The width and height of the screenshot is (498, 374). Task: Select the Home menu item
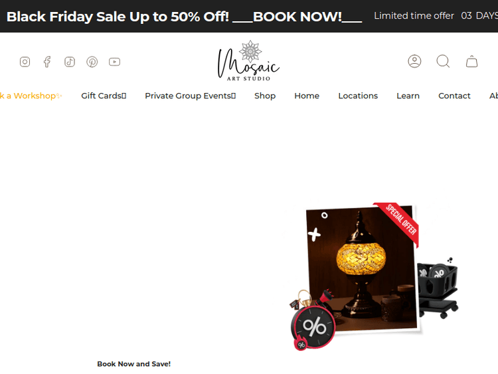tap(307, 96)
